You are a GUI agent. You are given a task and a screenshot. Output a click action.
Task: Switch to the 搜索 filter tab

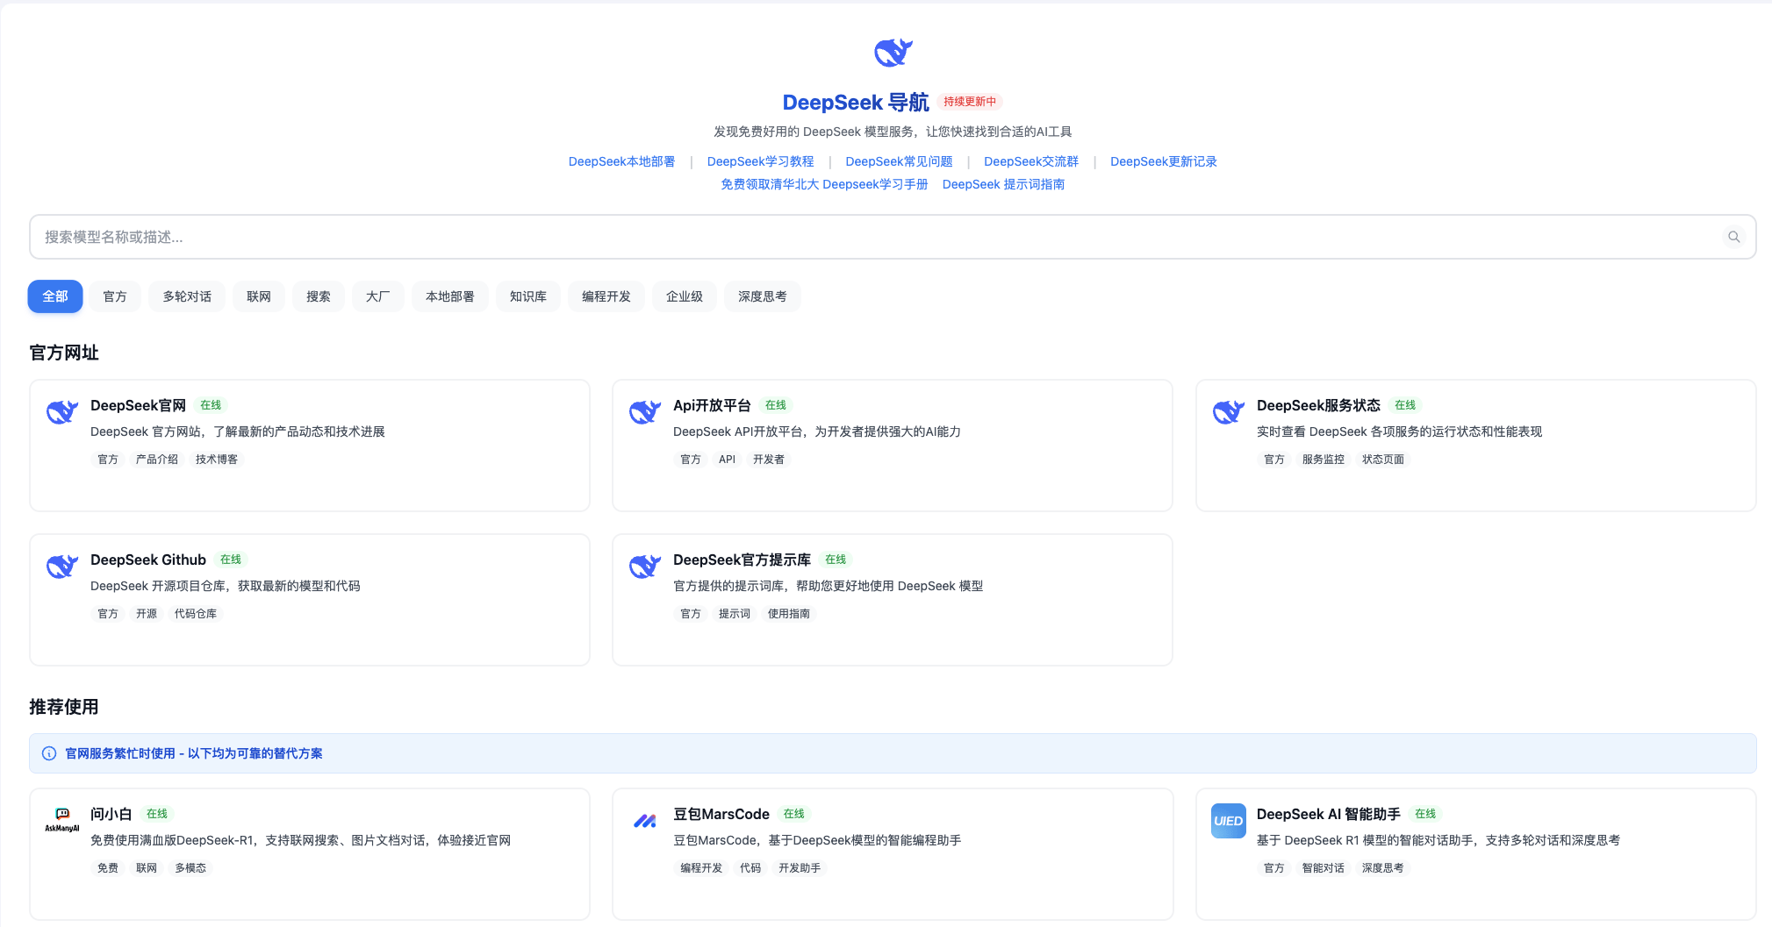319,296
